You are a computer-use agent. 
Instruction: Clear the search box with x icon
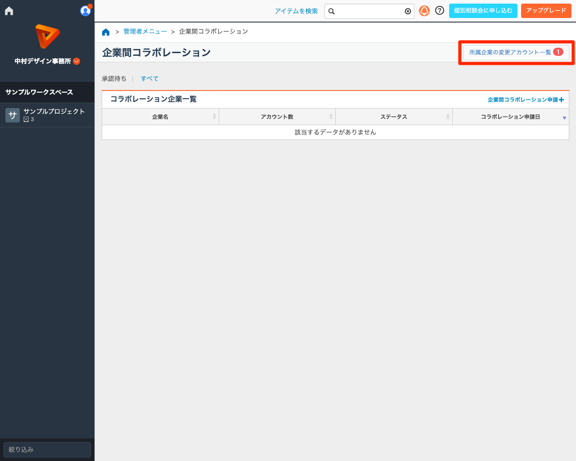click(408, 11)
